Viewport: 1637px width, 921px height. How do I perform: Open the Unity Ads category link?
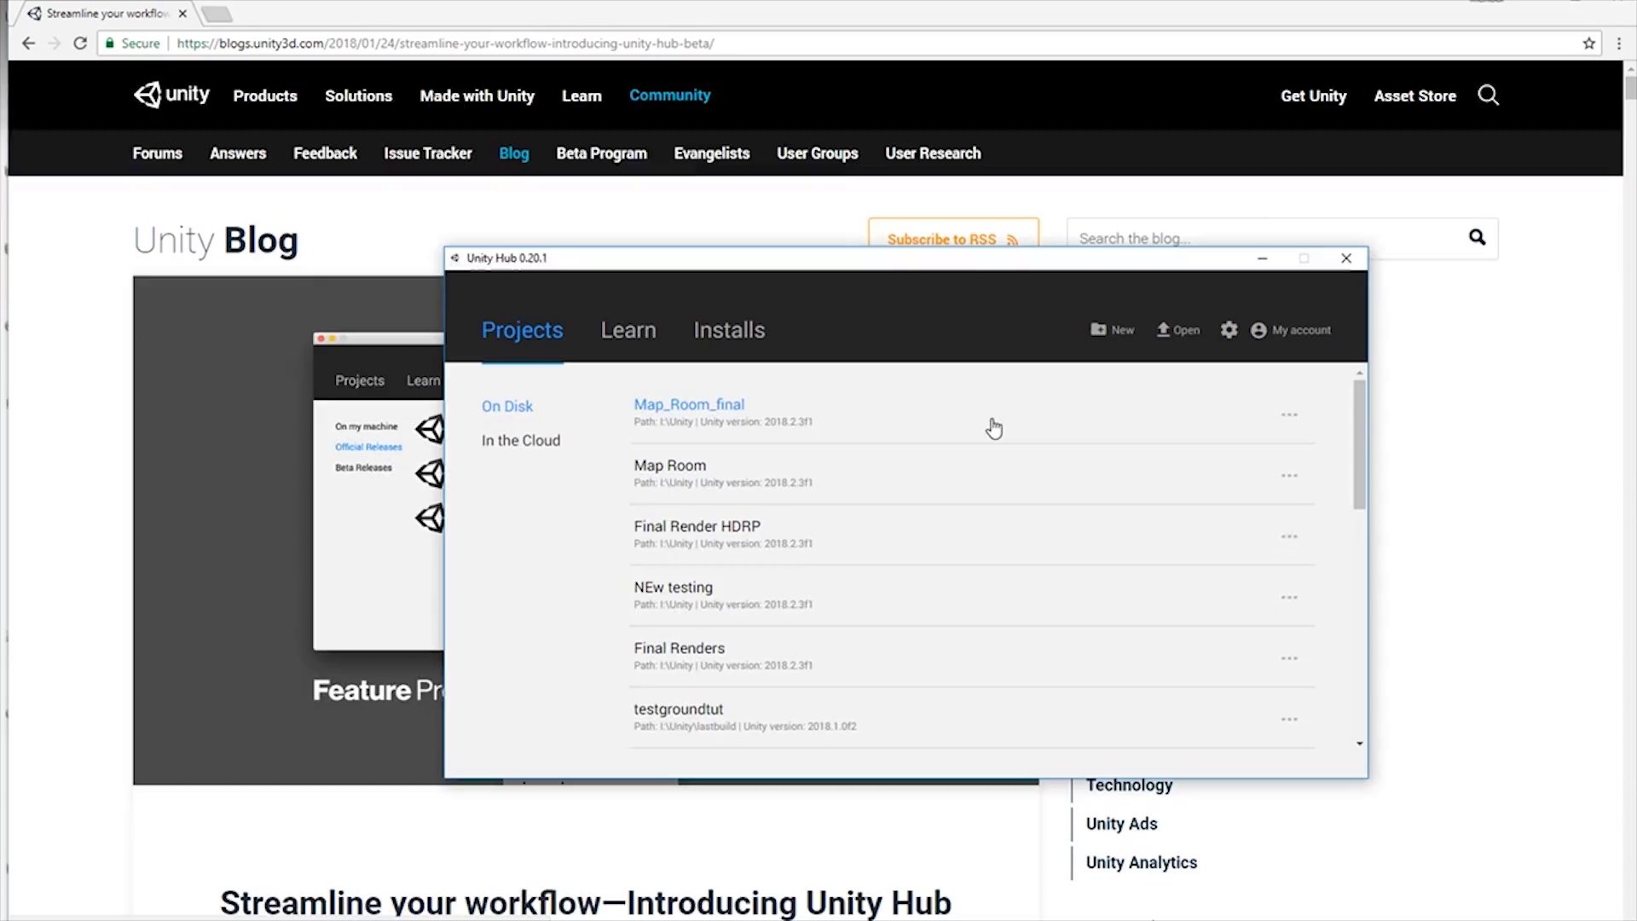[1121, 824]
